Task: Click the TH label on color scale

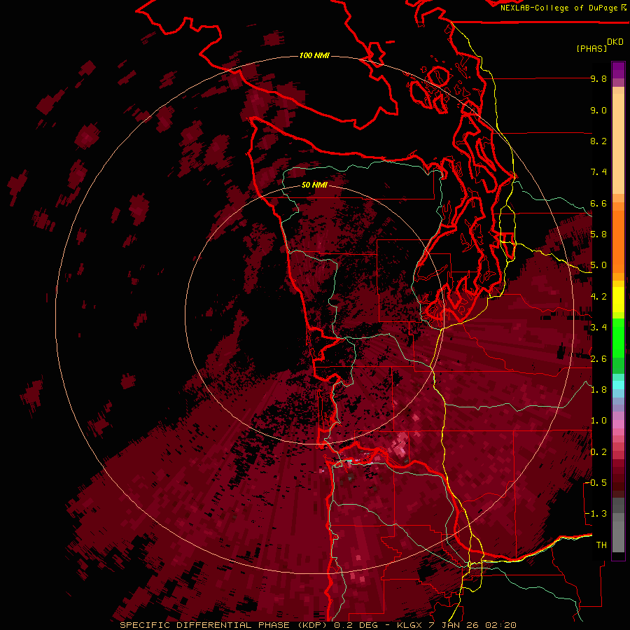Action: (x=601, y=545)
